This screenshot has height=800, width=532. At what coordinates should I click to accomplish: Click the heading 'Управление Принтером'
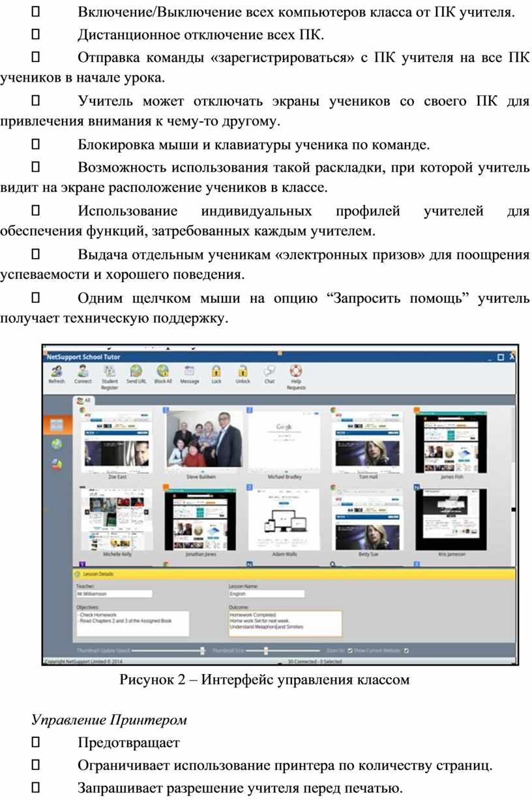click(x=110, y=720)
